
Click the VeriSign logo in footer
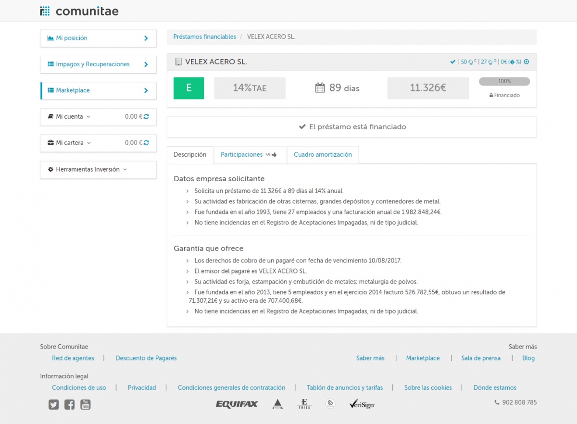[362, 404]
